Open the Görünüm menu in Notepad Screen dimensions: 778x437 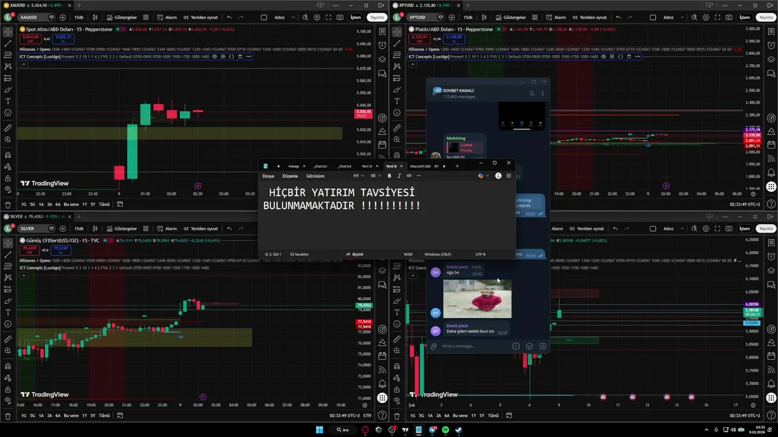pyautogui.click(x=315, y=176)
